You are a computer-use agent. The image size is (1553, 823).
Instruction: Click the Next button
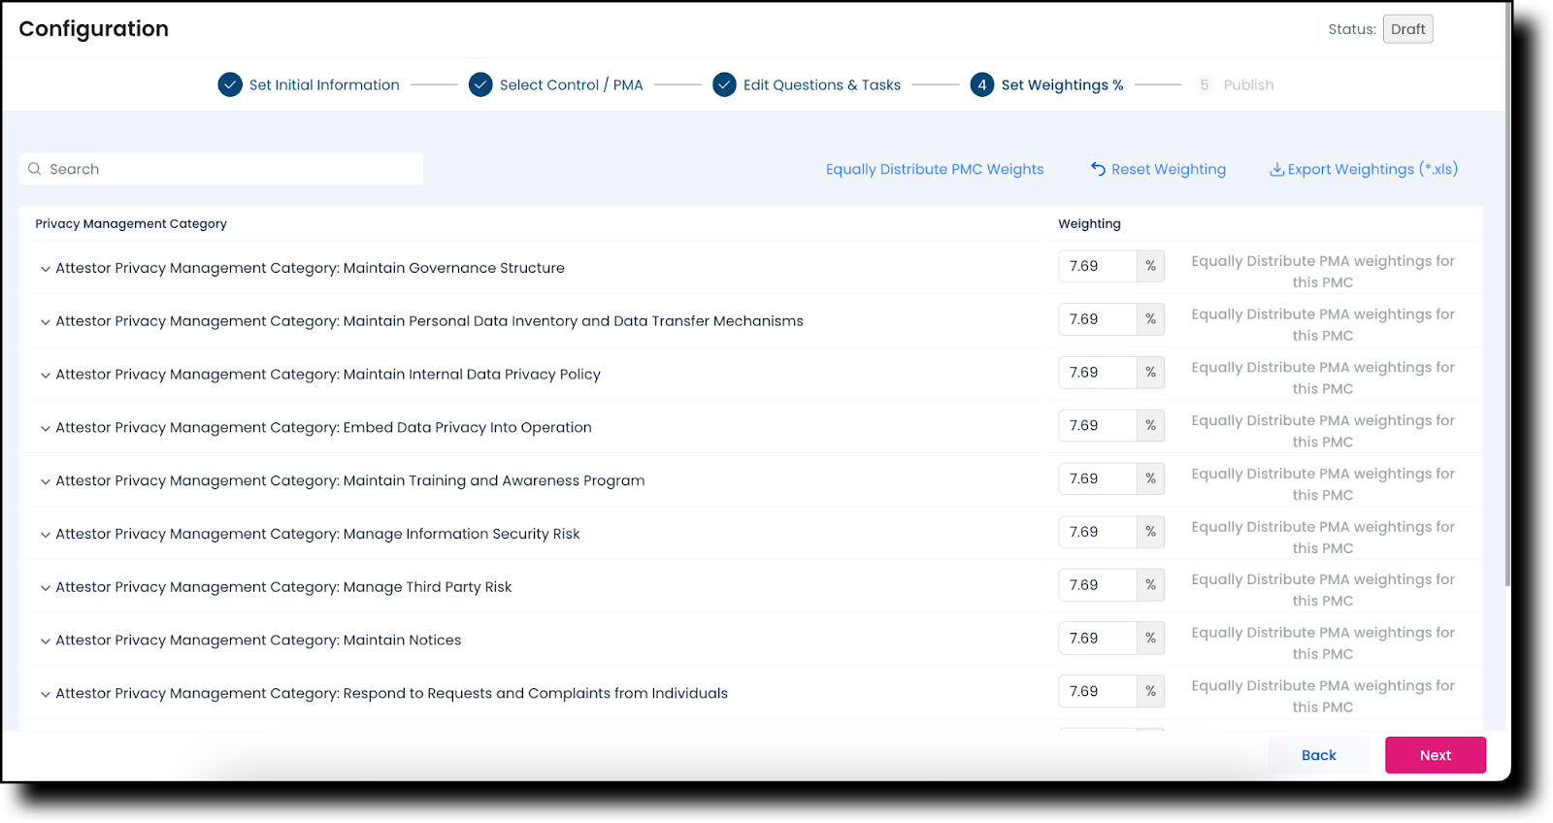[1436, 755]
